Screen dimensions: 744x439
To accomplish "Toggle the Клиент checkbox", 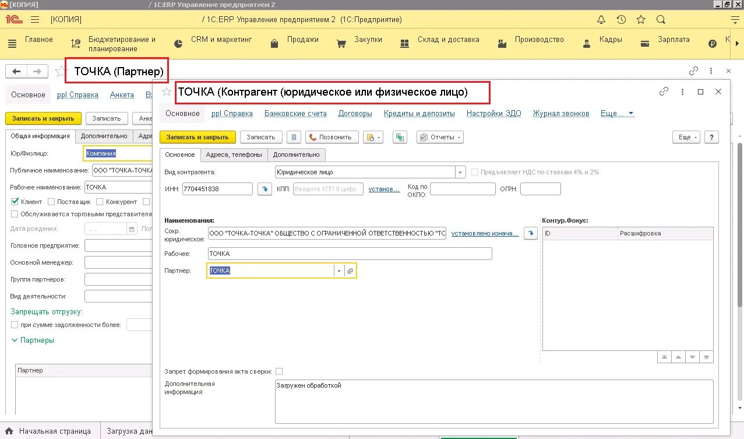I will (x=15, y=202).
